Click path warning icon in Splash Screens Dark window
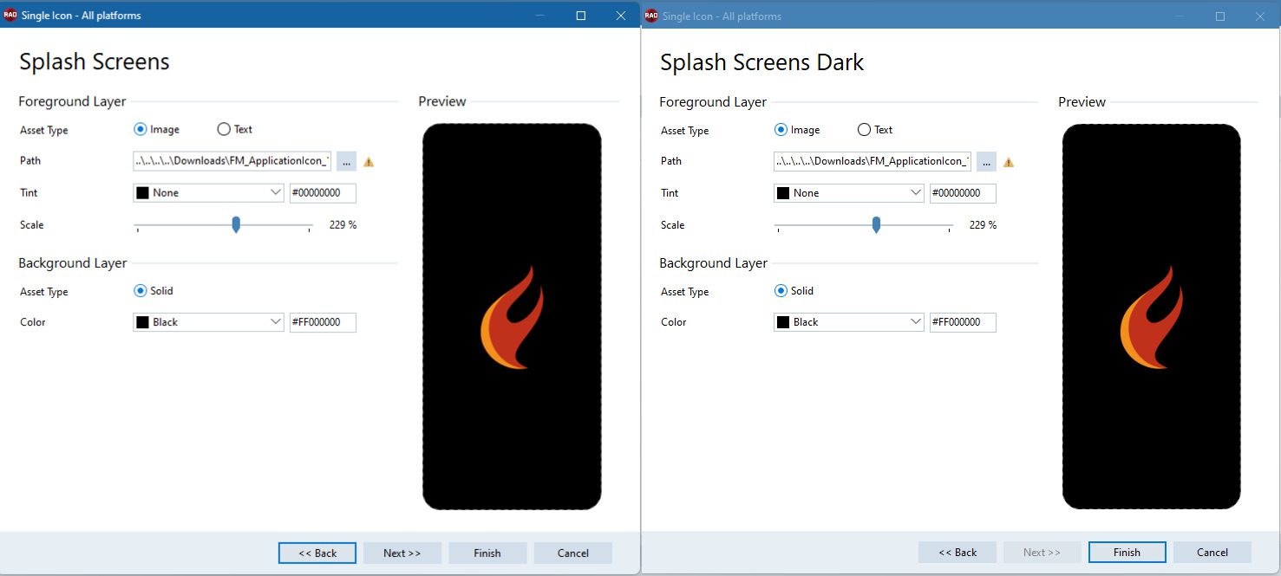Image resolution: width=1281 pixels, height=576 pixels. (x=1009, y=162)
